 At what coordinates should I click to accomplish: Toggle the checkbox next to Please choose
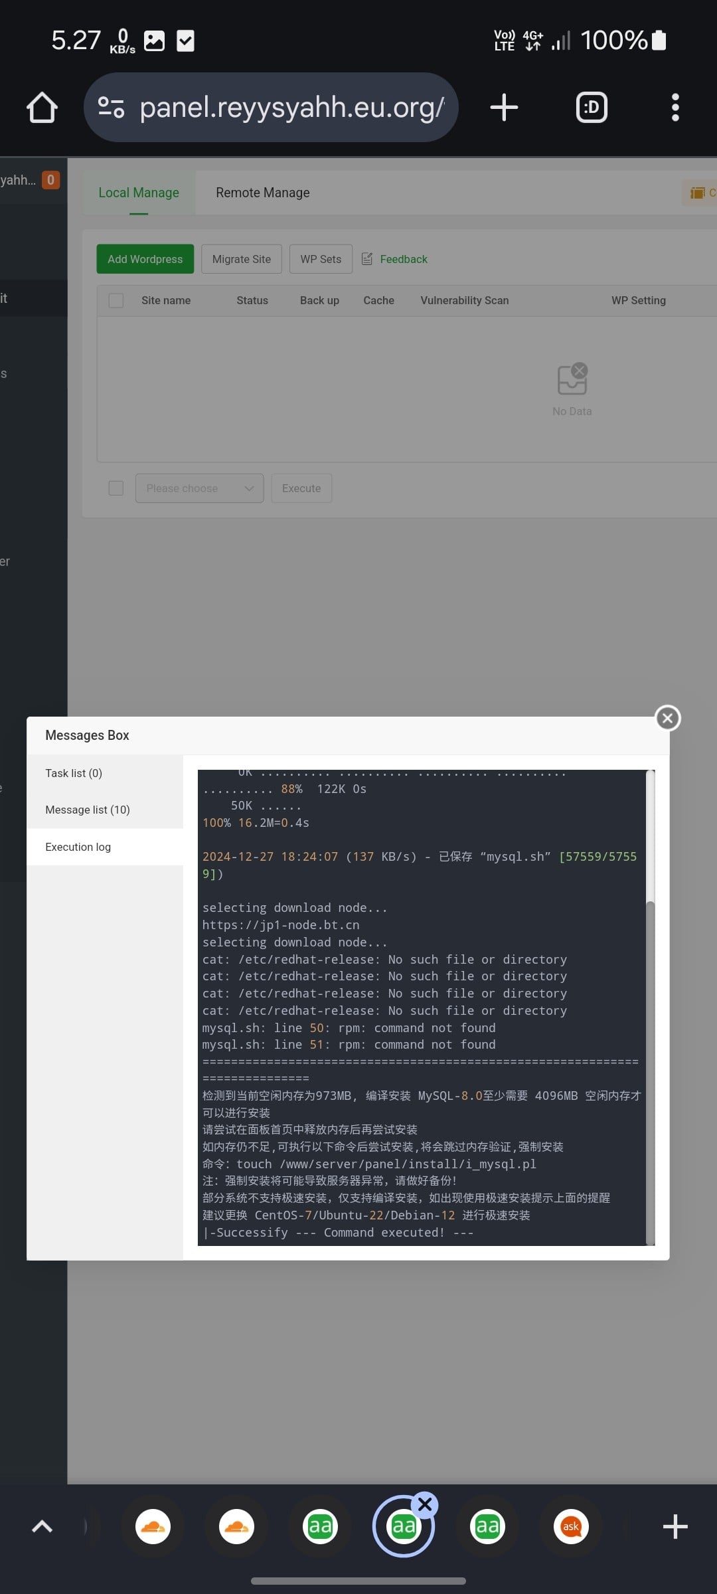116,488
